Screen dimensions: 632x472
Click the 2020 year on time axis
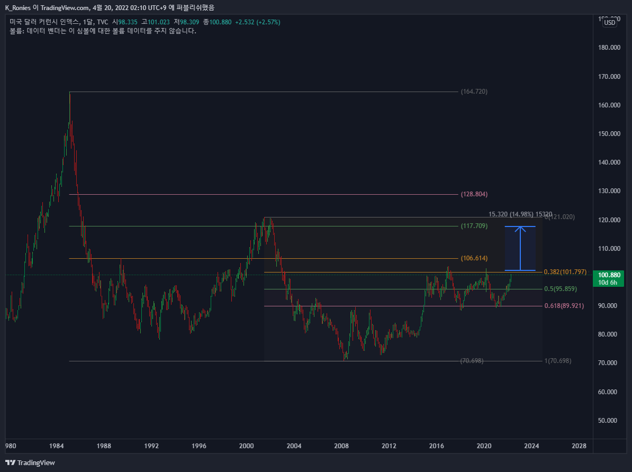click(x=484, y=446)
